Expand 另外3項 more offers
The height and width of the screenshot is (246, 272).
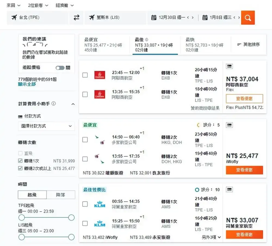211,237
